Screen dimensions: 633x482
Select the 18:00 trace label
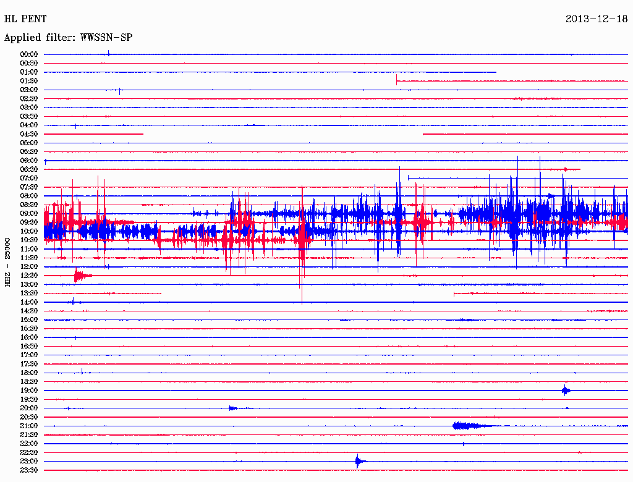tap(29, 373)
